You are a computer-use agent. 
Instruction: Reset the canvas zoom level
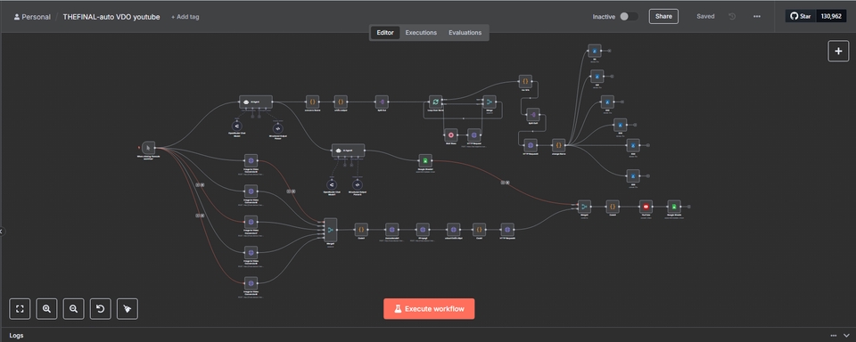click(x=101, y=309)
